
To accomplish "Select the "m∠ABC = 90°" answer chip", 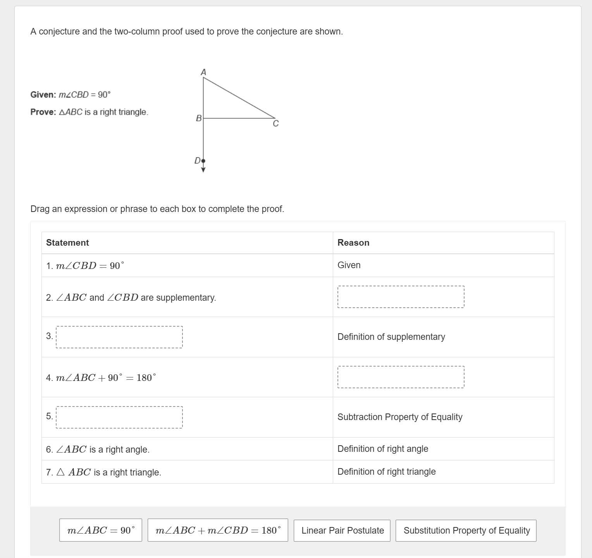I will pyautogui.click(x=100, y=530).
